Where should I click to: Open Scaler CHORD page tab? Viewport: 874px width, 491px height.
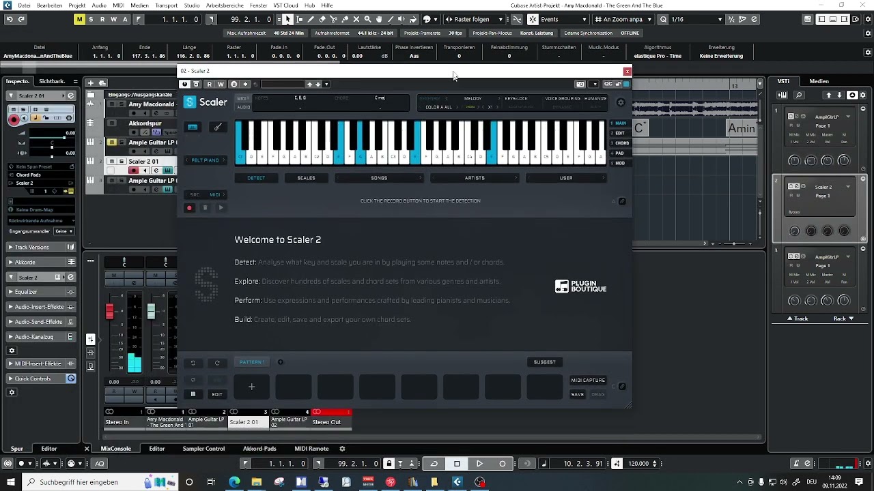pyautogui.click(x=621, y=143)
